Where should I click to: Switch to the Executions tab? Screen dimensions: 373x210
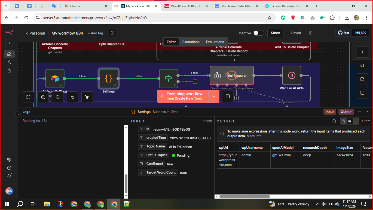pos(191,42)
